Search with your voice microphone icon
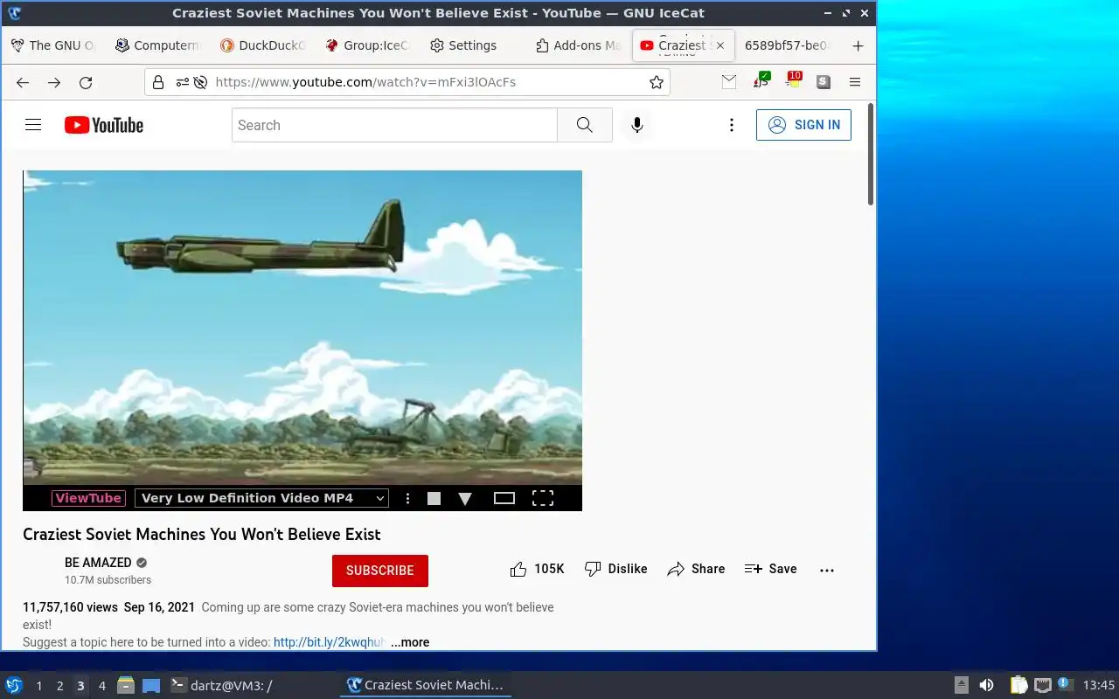 click(637, 125)
